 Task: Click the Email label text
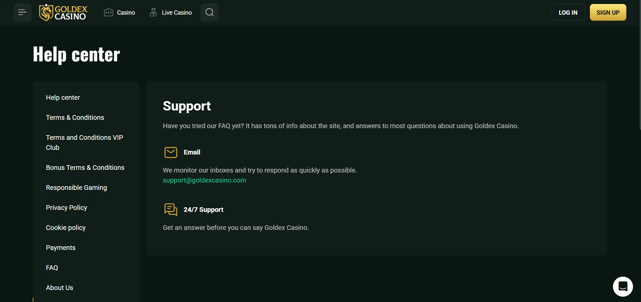[x=192, y=152]
